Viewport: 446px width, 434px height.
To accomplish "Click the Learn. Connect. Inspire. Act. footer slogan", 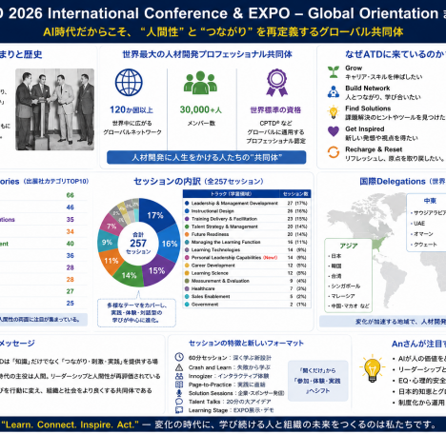I will coord(70,424).
